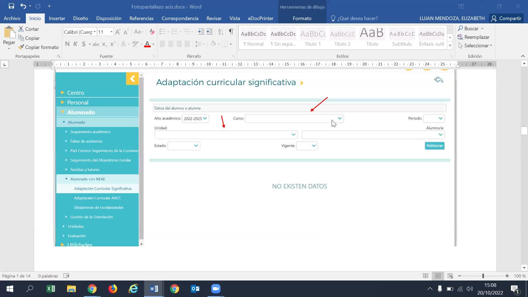This screenshot has width=528, height=297.
Task: Toggle show paragraph marks
Action: pyautogui.click(x=231, y=32)
